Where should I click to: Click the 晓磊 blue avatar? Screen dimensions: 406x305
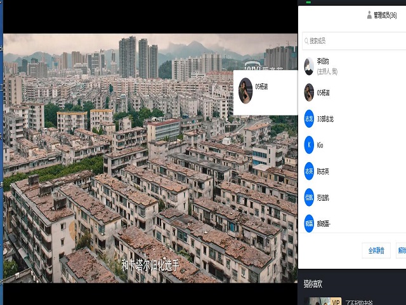[309, 224]
